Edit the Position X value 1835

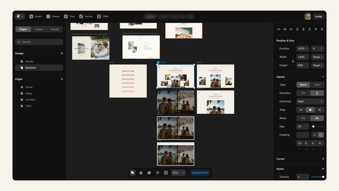[x=303, y=49]
